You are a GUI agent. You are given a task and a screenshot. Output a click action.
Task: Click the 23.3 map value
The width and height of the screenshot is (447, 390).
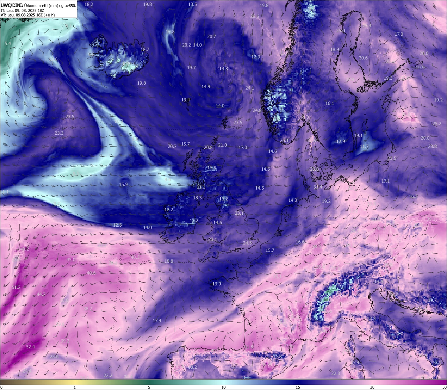pyautogui.click(x=59, y=133)
